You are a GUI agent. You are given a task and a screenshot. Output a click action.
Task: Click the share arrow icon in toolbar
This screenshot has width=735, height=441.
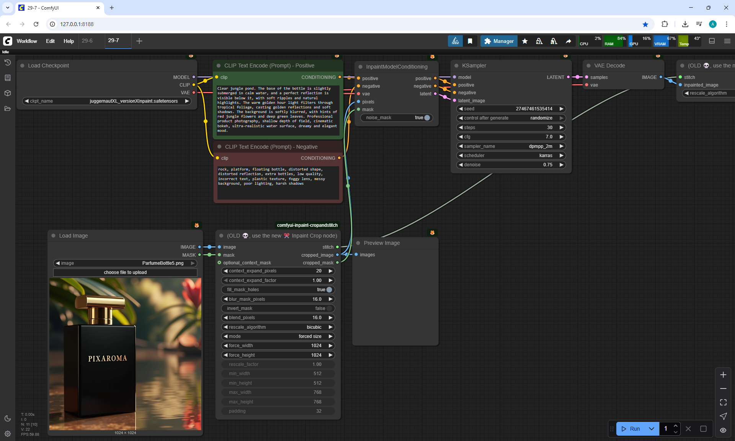pos(568,41)
